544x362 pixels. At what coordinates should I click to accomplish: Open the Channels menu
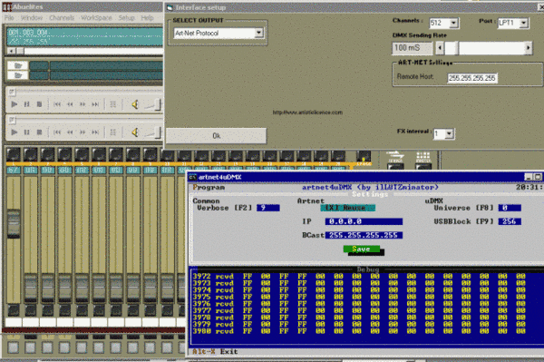tap(62, 18)
